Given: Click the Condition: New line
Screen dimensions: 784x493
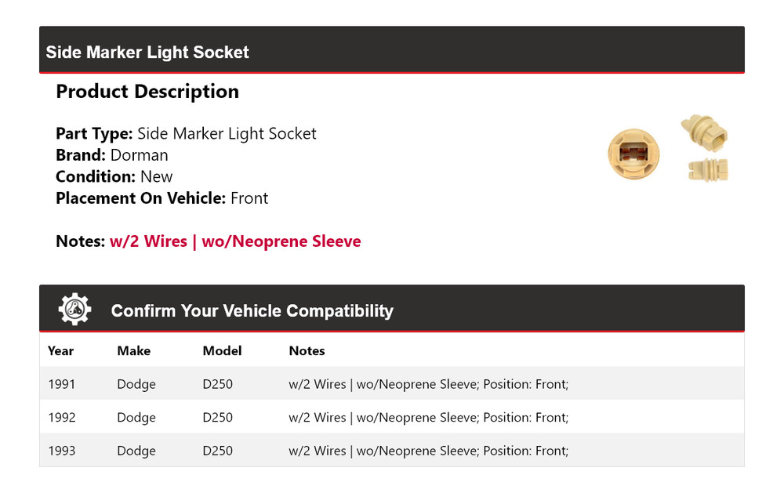Looking at the screenshot, I should [x=114, y=176].
